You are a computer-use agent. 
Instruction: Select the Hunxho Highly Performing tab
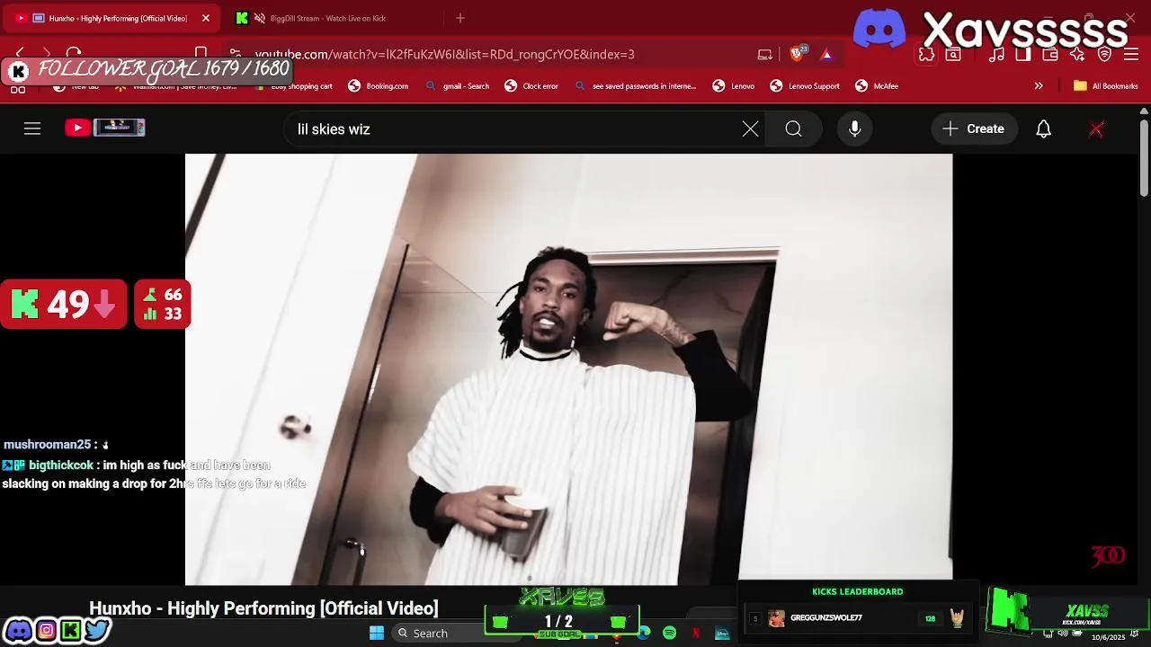point(112,18)
